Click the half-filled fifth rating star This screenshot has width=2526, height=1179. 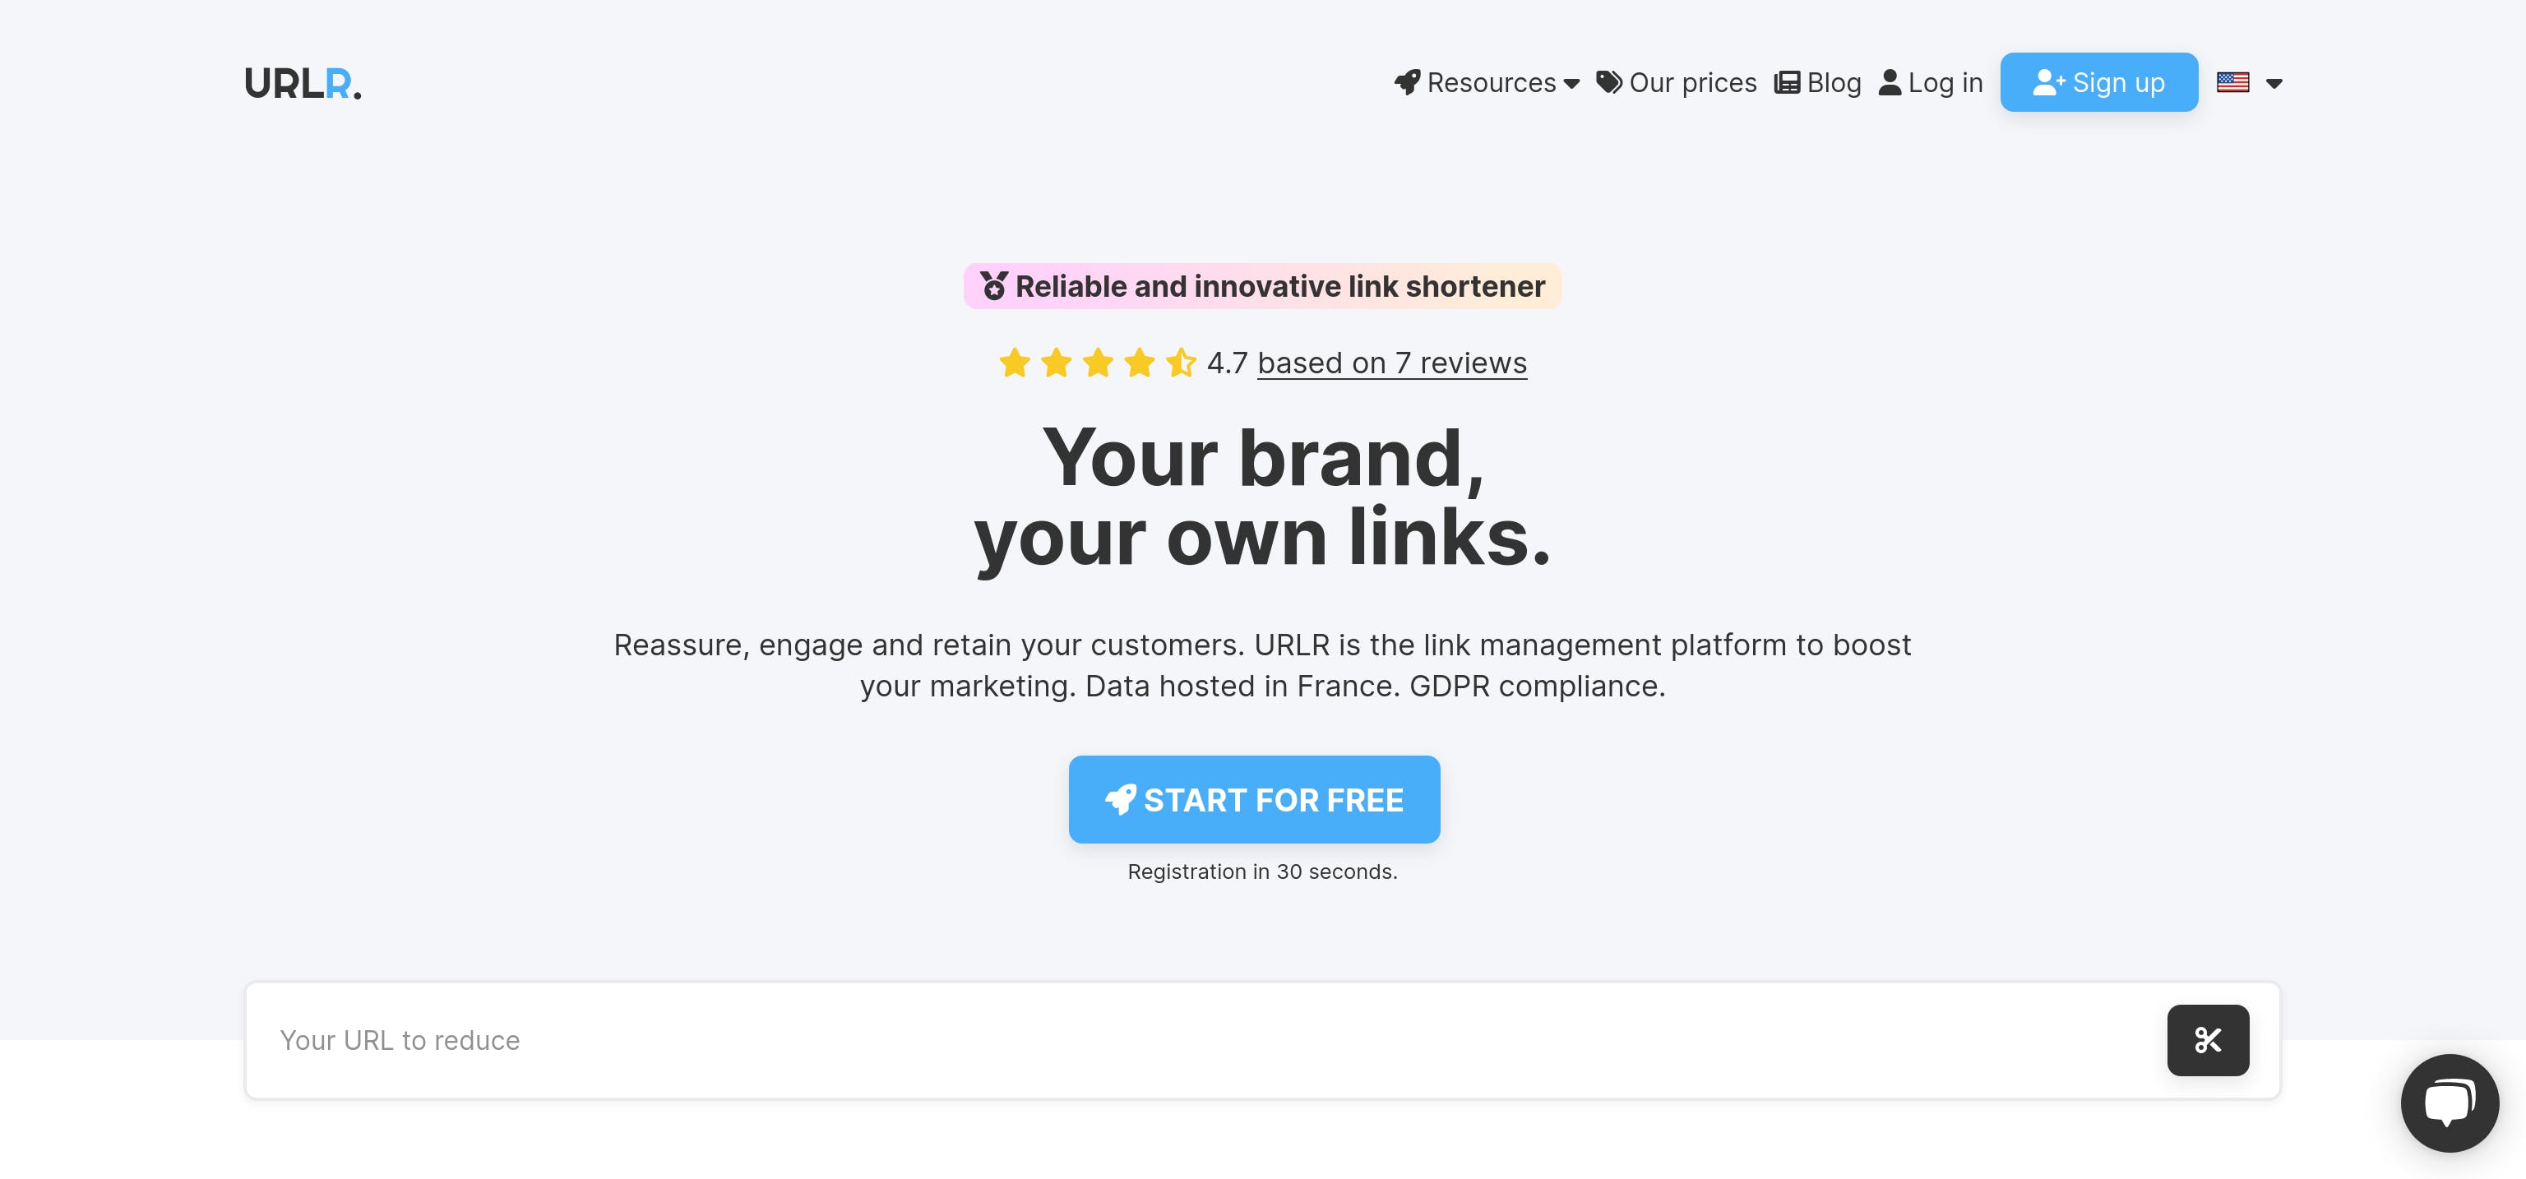pos(1181,363)
